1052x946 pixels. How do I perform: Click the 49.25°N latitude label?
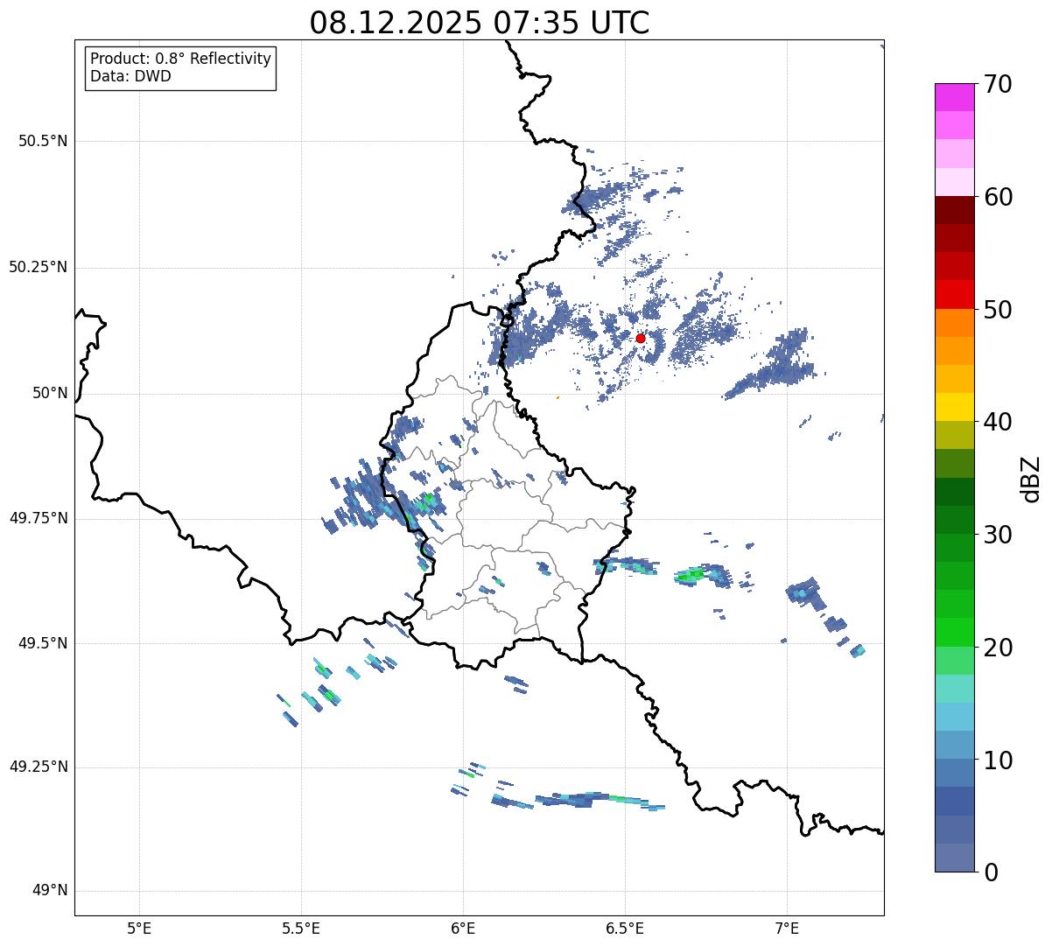38,767
